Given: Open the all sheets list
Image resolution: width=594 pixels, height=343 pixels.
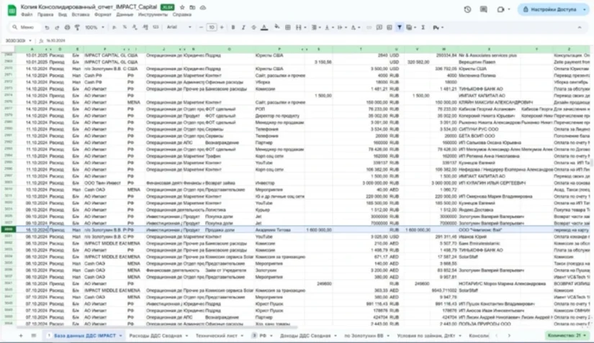Looking at the screenshot, I should click(34, 335).
